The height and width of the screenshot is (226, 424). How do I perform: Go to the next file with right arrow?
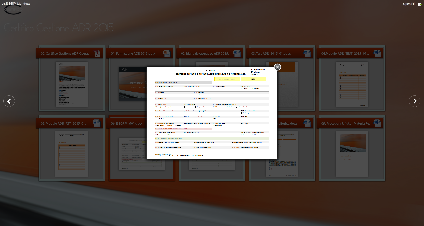pyautogui.click(x=415, y=101)
